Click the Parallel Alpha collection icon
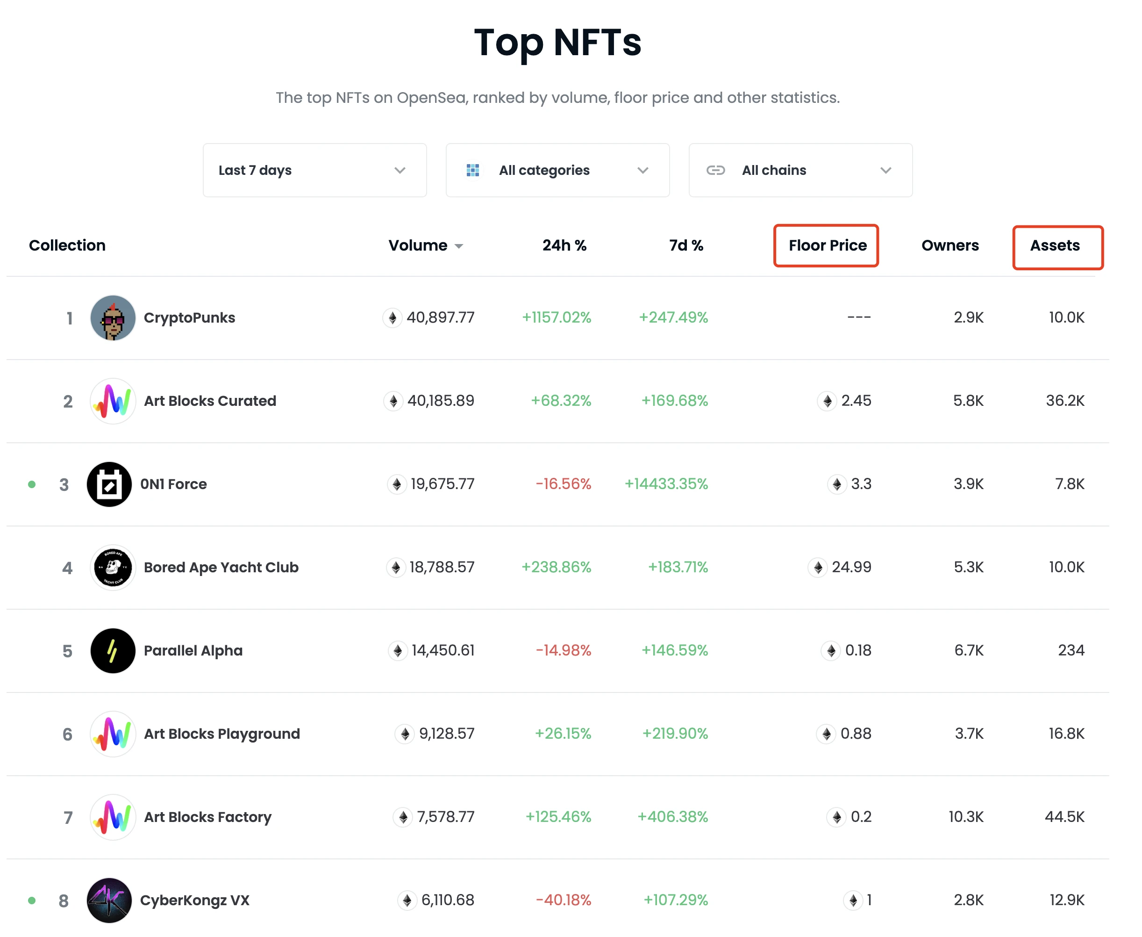 click(x=113, y=650)
